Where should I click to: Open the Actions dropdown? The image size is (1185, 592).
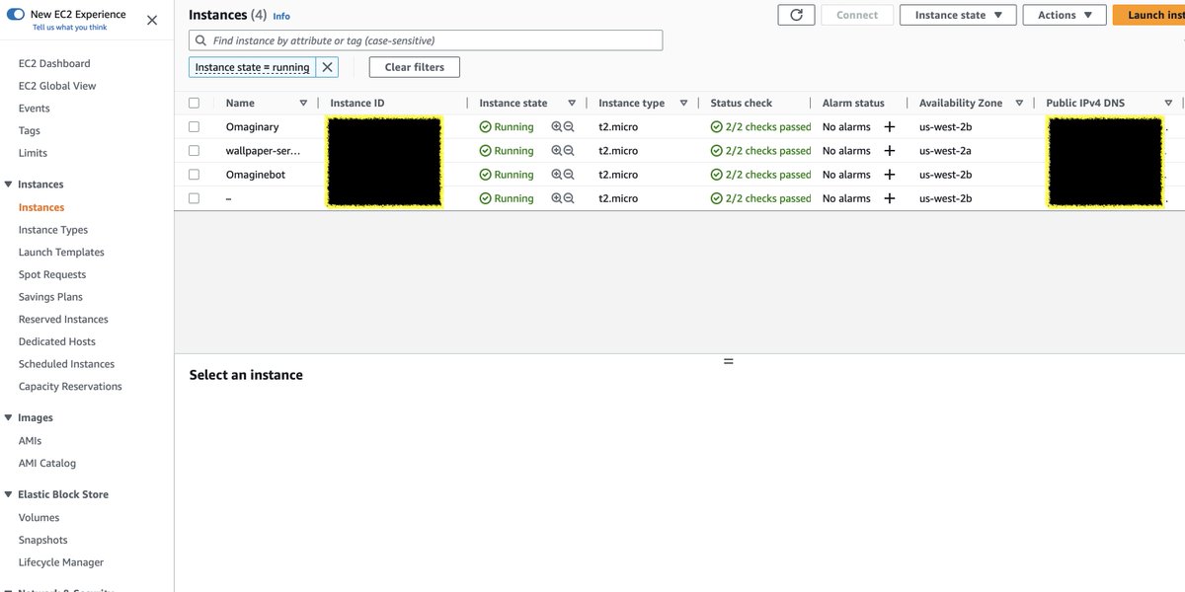(x=1065, y=15)
